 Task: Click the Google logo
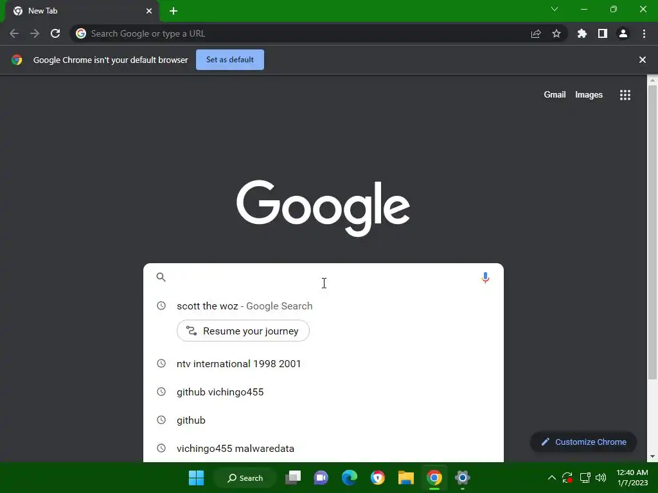pyautogui.click(x=323, y=209)
